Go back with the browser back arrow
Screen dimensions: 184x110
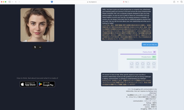[x=16, y=2]
